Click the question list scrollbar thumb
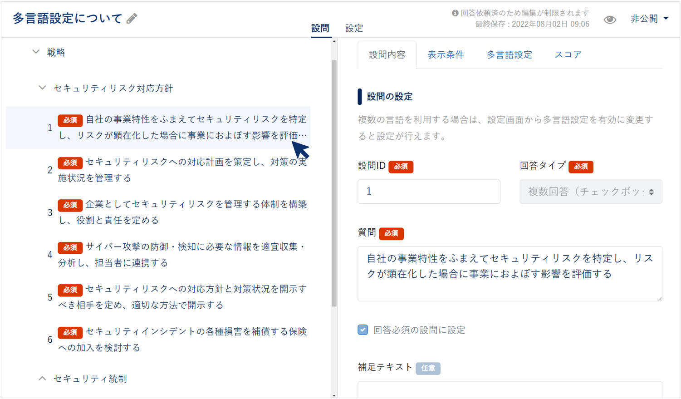Image resolution: width=681 pixels, height=399 pixels. 334,183
